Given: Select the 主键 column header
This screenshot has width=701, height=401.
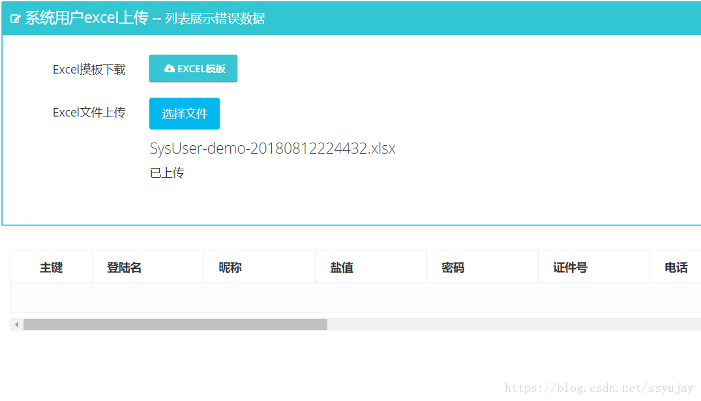Looking at the screenshot, I should click(x=52, y=267).
